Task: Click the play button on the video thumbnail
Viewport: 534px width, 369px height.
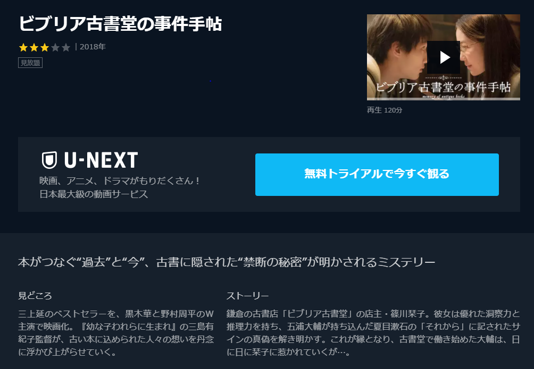Action: [x=444, y=57]
